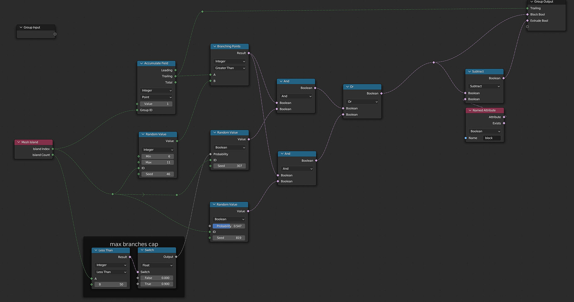The width and height of the screenshot is (574, 302).
Task: Collapse the Subtract node
Action: (x=469, y=71)
